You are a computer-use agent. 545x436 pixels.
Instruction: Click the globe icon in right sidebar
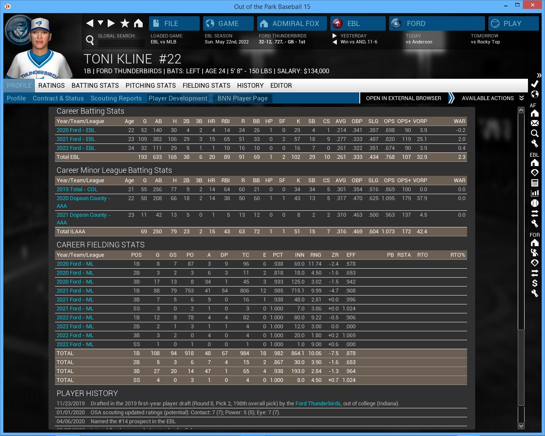tap(535, 94)
